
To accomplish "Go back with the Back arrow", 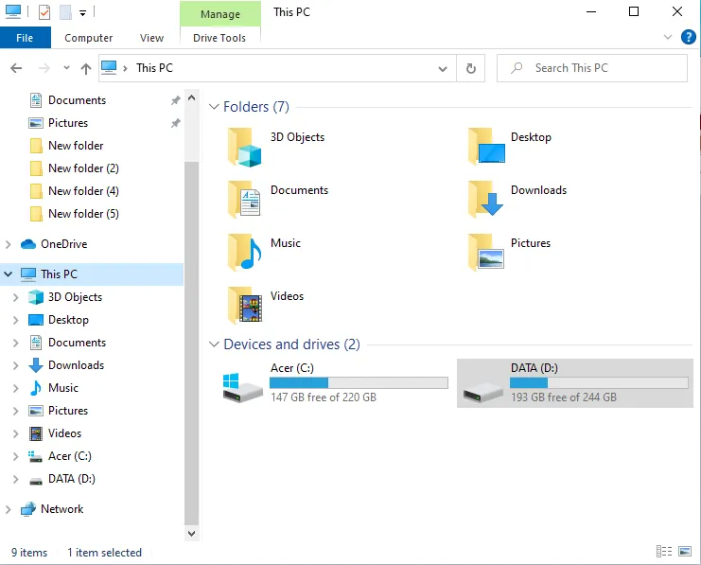I will [x=16, y=68].
